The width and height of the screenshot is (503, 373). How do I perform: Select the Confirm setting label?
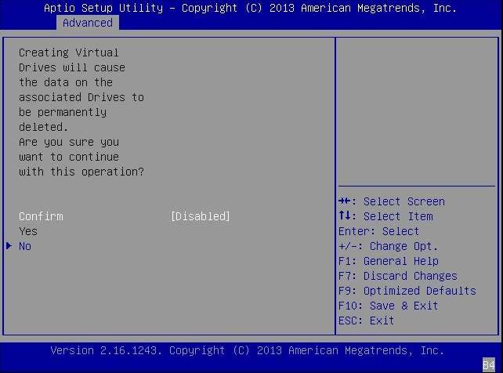click(41, 216)
